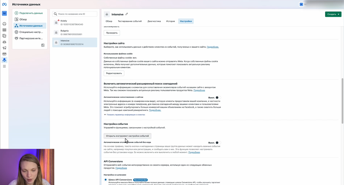344x185 pixels.
Task: Open the green Создать dropdown
Action: (333, 14)
